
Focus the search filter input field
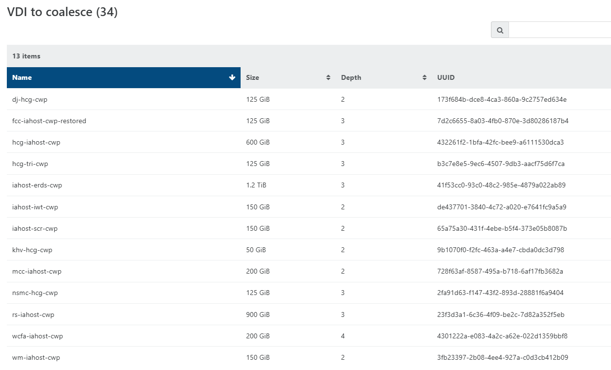560,30
